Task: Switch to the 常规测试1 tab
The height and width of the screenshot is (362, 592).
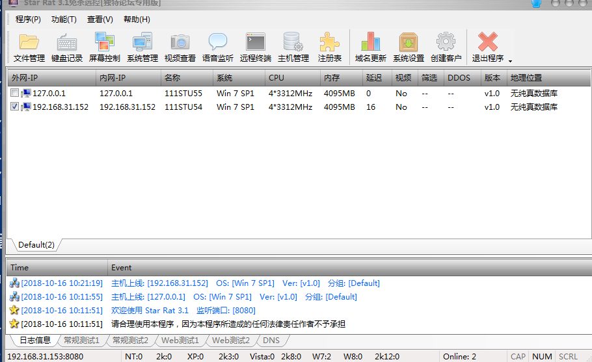Action: 81,340
